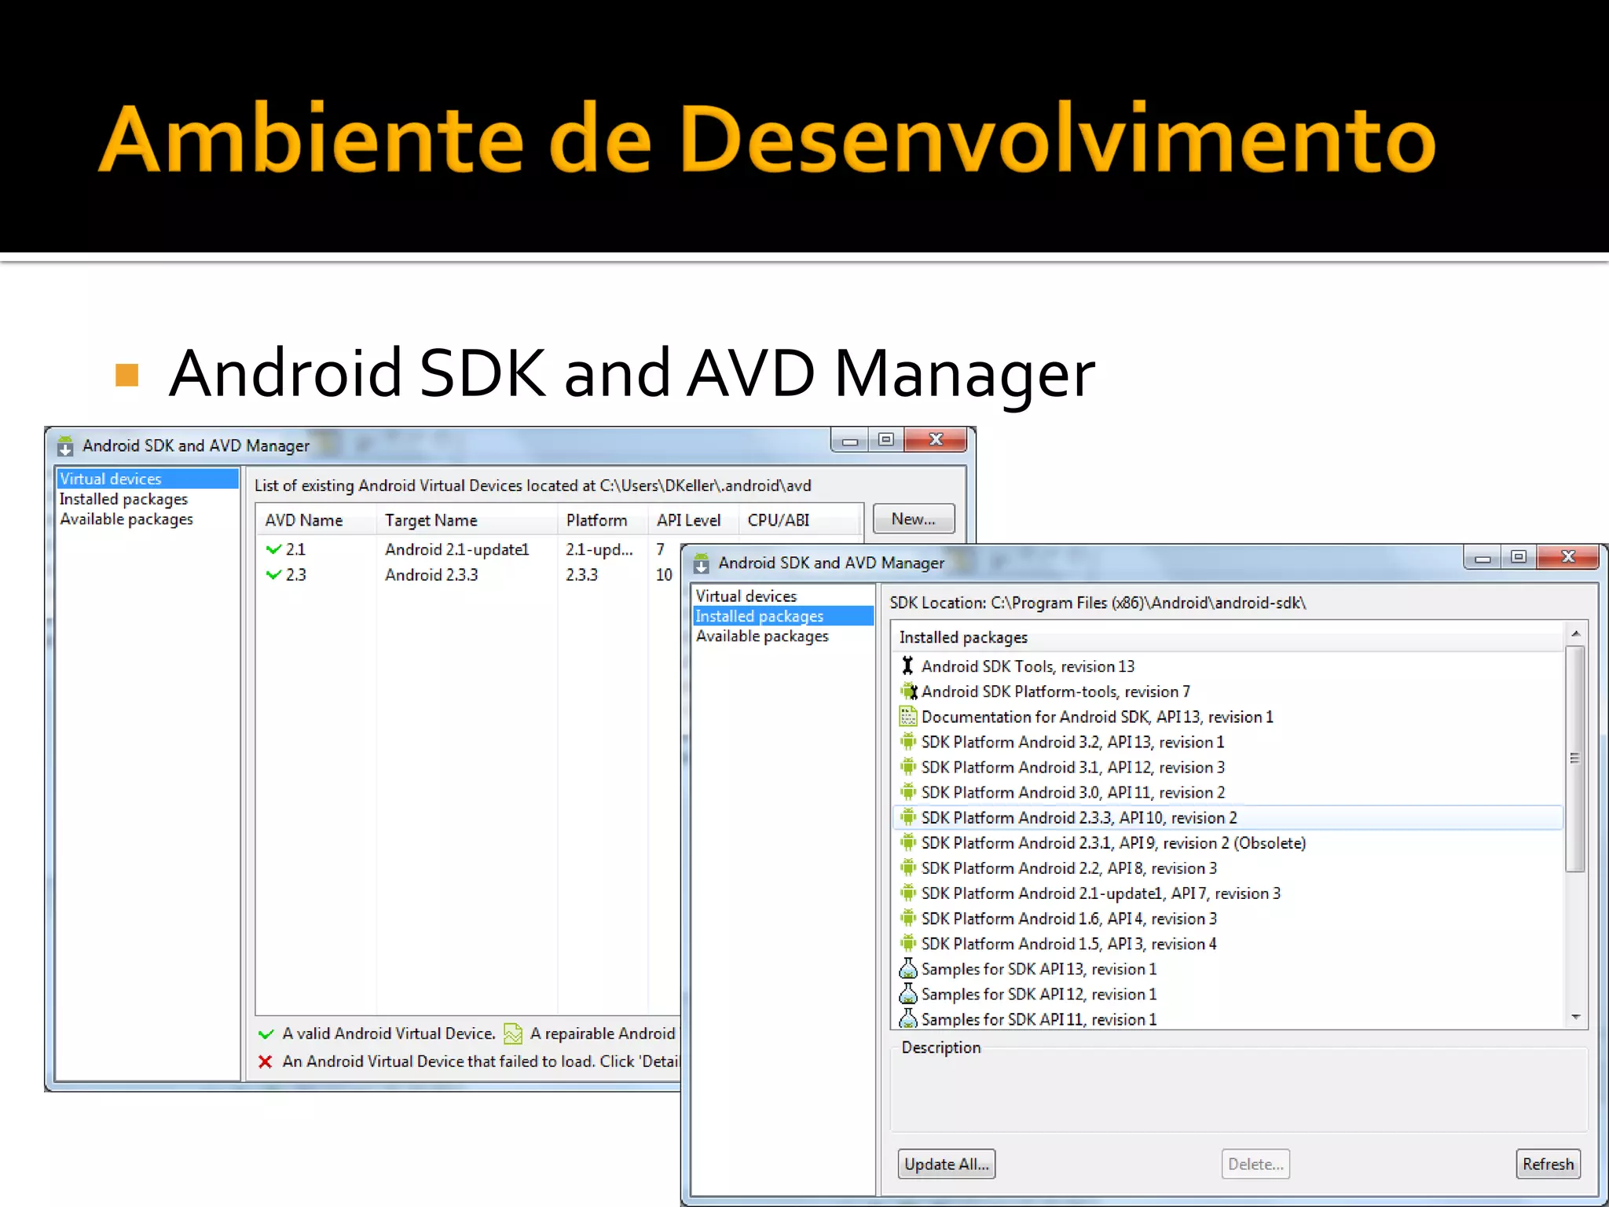1609x1207 pixels.
Task: Minimize the back Android SDK Manager window
Action: (850, 440)
